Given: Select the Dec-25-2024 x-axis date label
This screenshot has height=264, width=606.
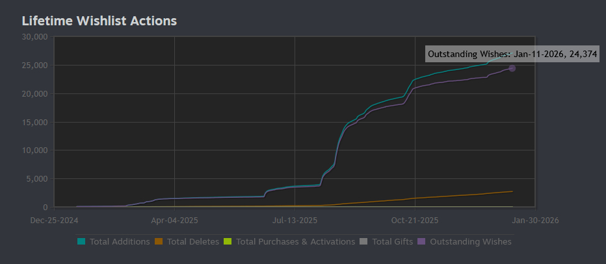Looking at the screenshot, I should point(54,220).
